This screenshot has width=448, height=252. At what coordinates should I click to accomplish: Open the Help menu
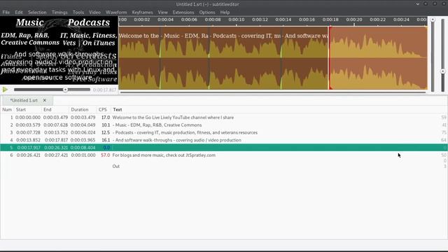pyautogui.click(x=225, y=13)
